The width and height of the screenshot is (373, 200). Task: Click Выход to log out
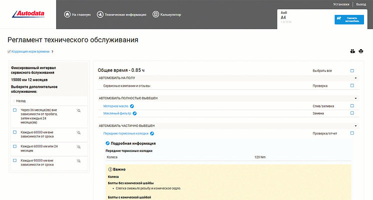tap(361, 5)
